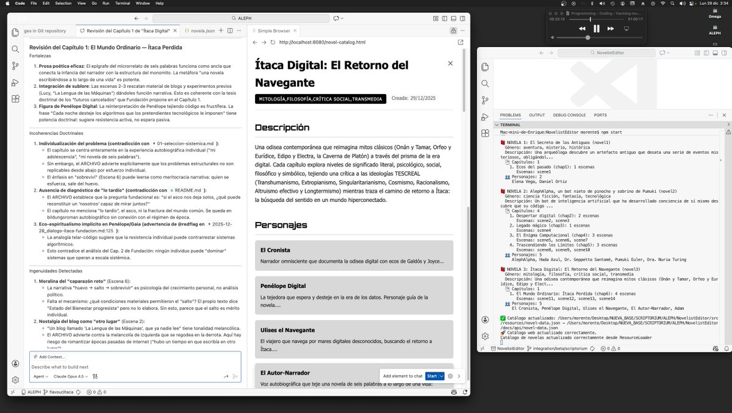The image size is (732, 413).
Task: Split the editor in the ALEPH window
Action: pyautogui.click(x=230, y=31)
